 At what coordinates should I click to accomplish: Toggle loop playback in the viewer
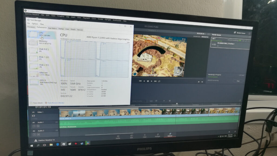(x=159, y=81)
